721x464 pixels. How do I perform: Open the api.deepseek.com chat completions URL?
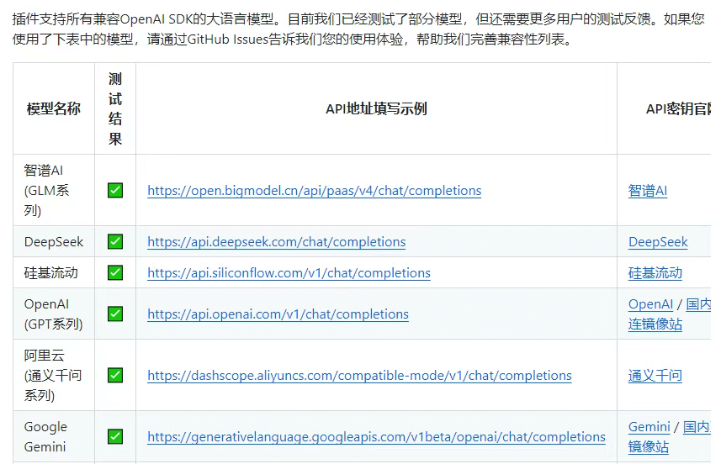coord(276,241)
